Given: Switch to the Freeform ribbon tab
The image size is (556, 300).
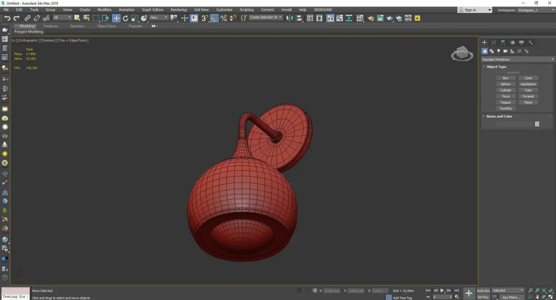Looking at the screenshot, I should click(x=51, y=26).
